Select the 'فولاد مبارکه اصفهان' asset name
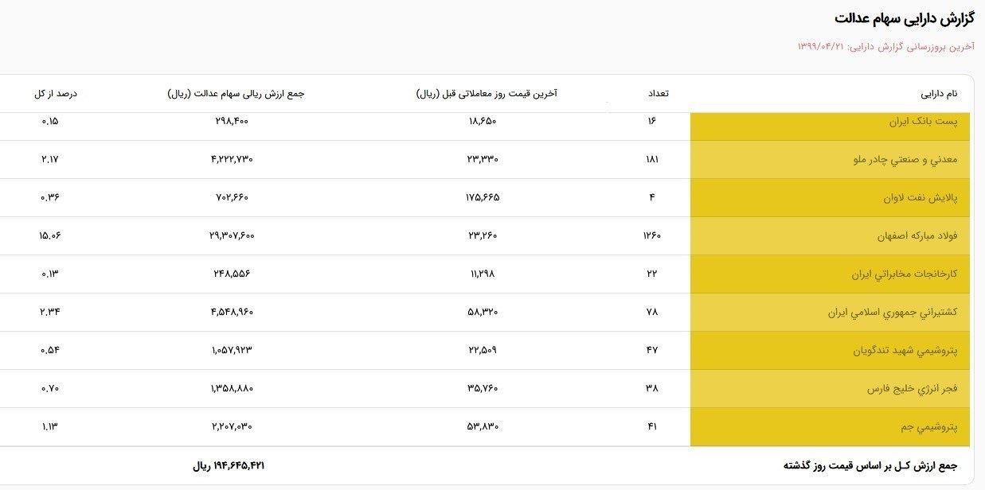 click(x=912, y=235)
